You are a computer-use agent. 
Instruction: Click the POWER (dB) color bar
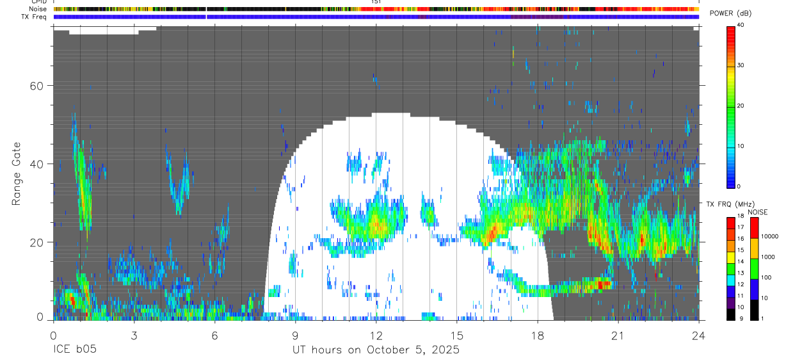pyautogui.click(x=731, y=106)
